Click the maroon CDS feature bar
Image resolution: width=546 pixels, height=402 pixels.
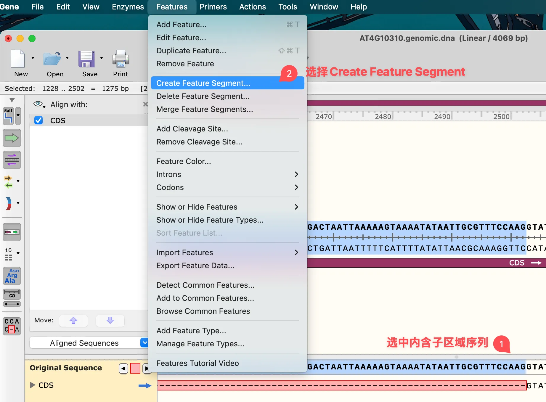[415, 263]
